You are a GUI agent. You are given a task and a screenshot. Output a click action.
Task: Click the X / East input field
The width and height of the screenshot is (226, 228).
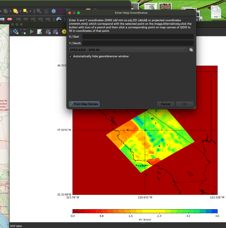tap(138, 37)
